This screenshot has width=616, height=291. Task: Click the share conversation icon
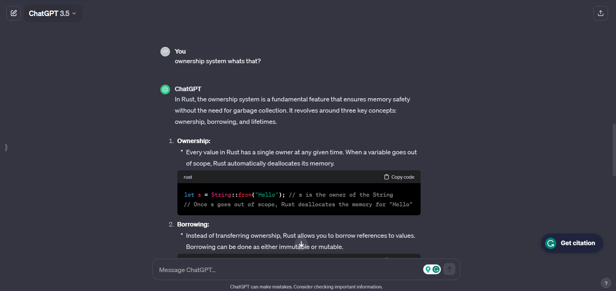click(x=601, y=13)
